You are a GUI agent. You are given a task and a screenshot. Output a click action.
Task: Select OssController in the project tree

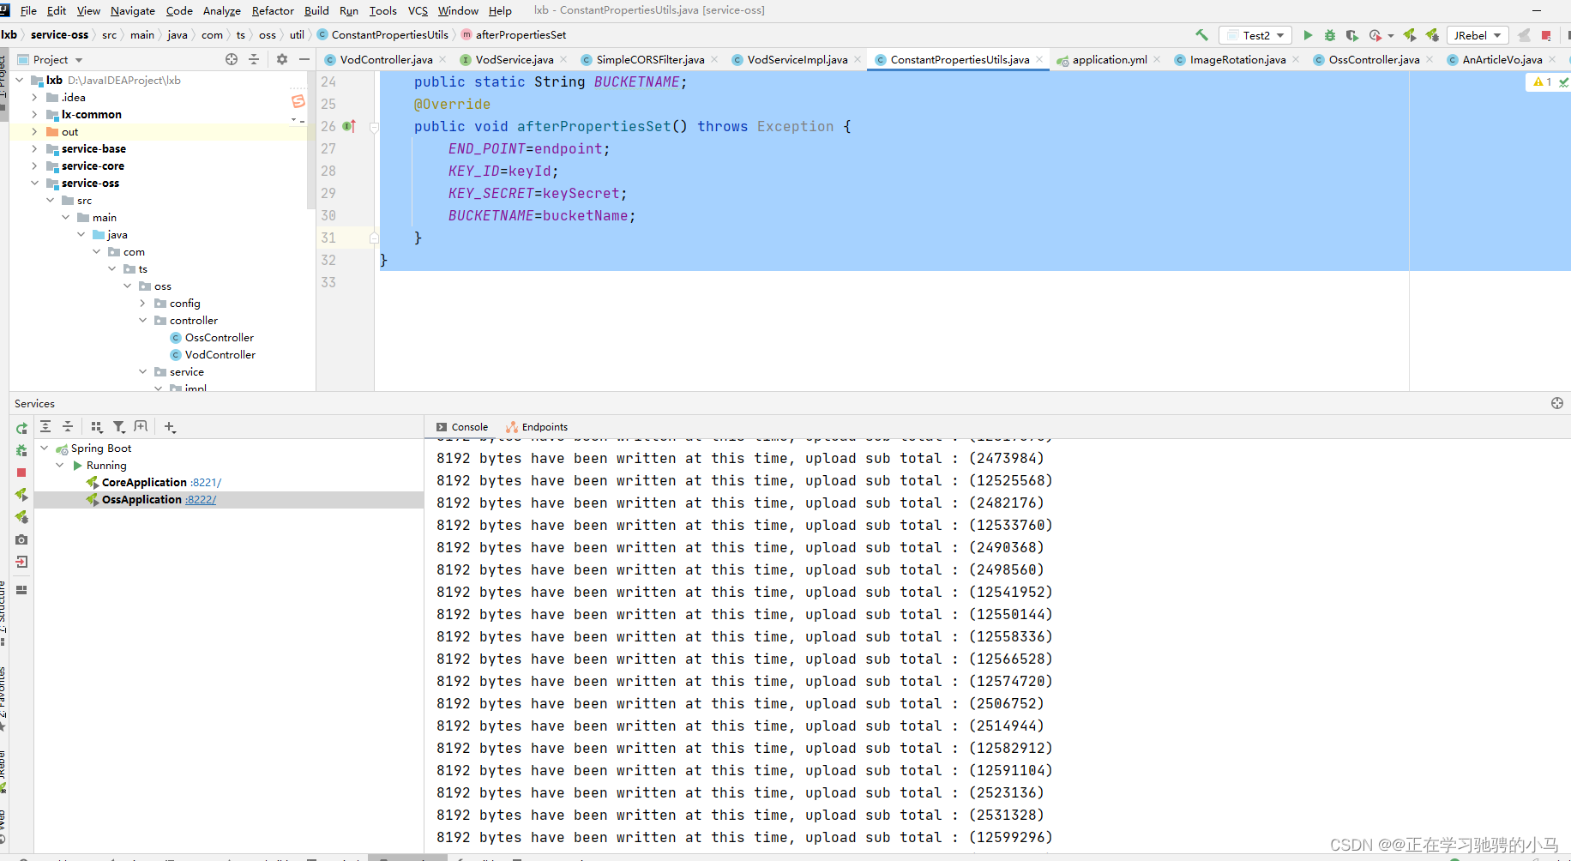click(219, 338)
